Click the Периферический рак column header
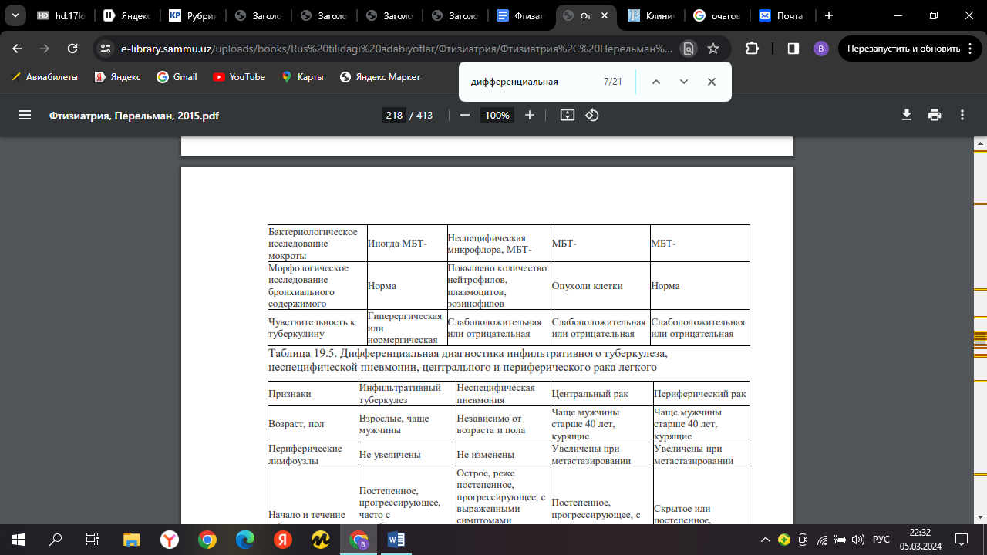The width and height of the screenshot is (987, 555). click(700, 394)
